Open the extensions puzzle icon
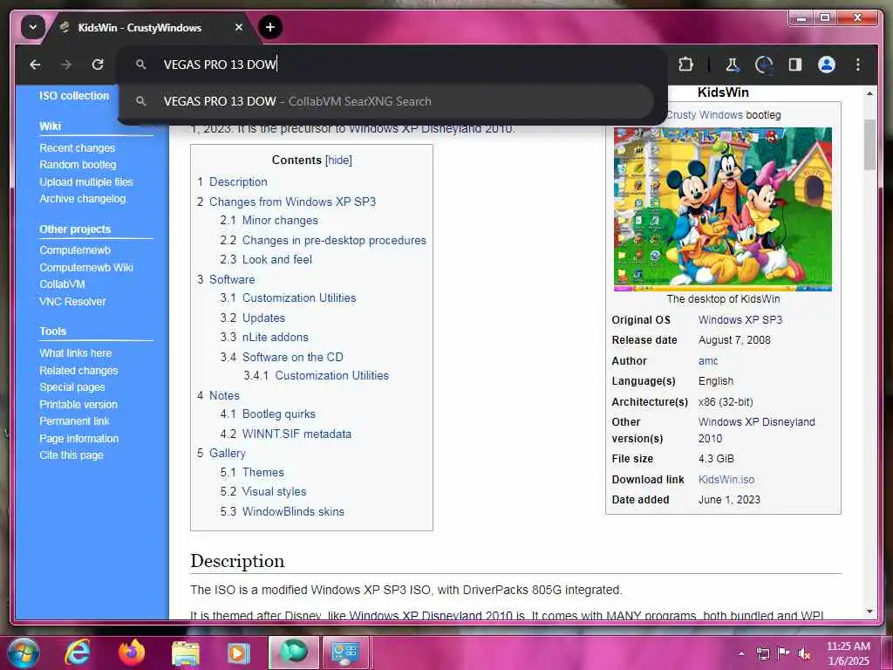The height and width of the screenshot is (670, 893). coord(685,65)
